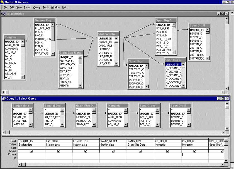Open the Query menu

pyautogui.click(x=36, y=7)
